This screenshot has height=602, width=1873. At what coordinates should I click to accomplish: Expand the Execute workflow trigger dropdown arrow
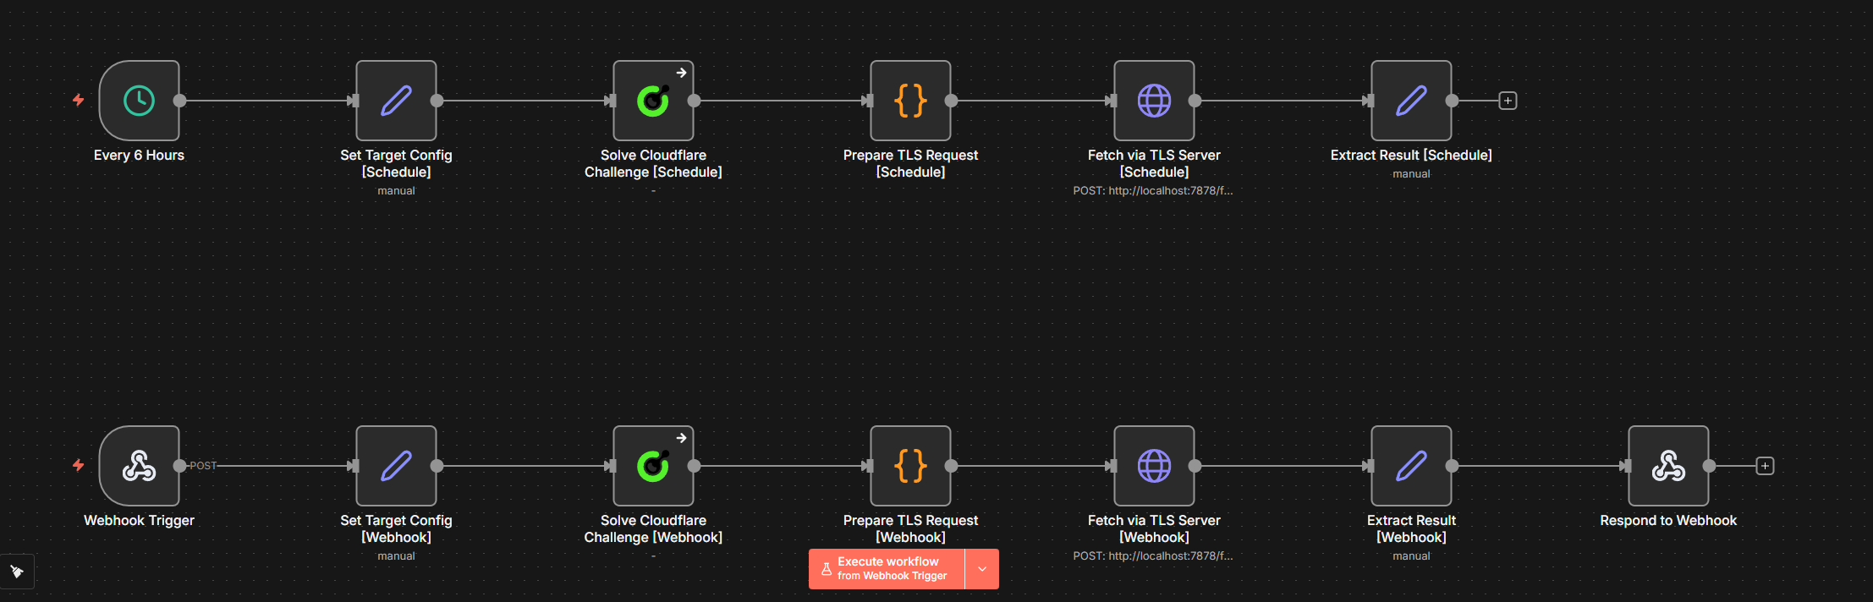982,569
